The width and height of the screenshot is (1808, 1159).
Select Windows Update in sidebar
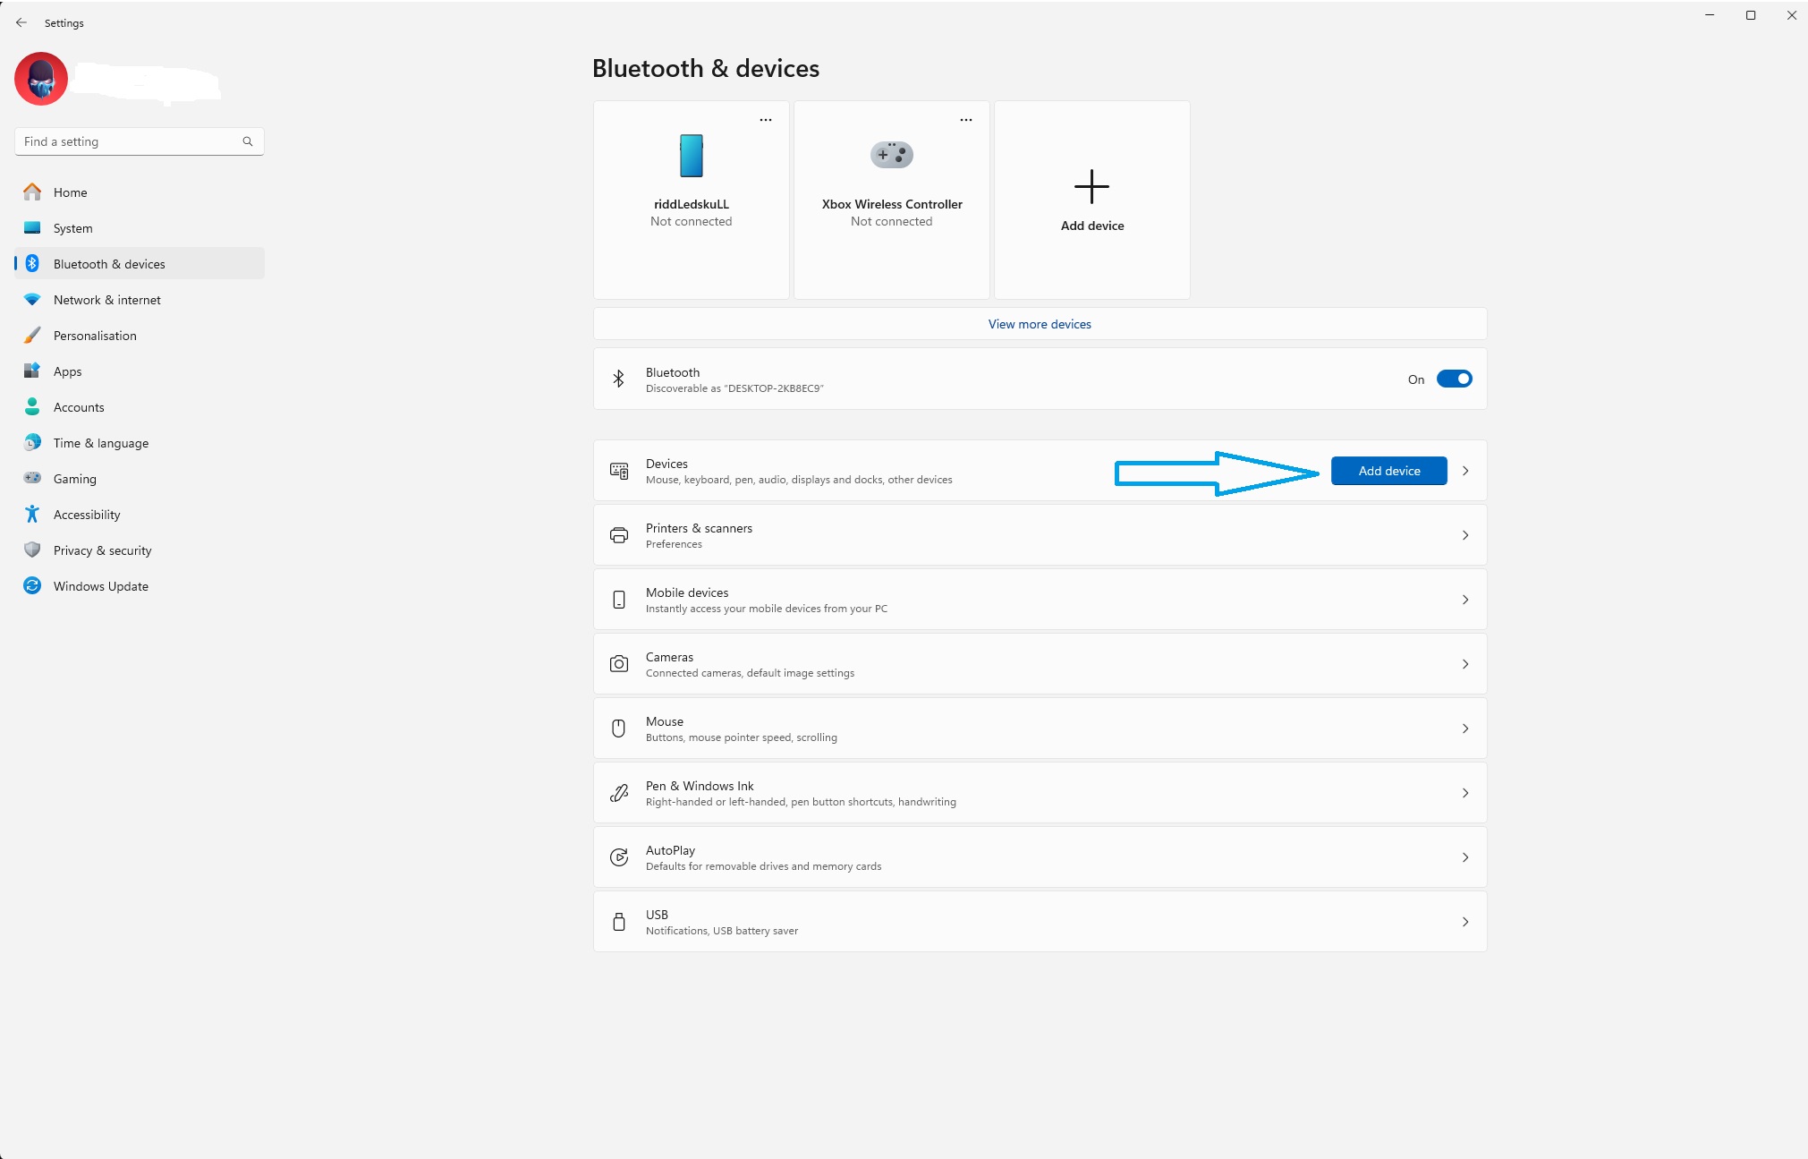coord(100,586)
